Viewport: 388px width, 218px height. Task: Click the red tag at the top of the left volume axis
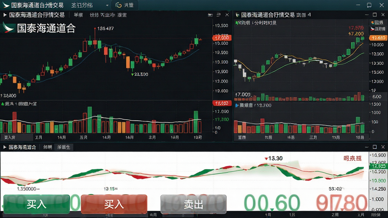[x=222, y=103]
